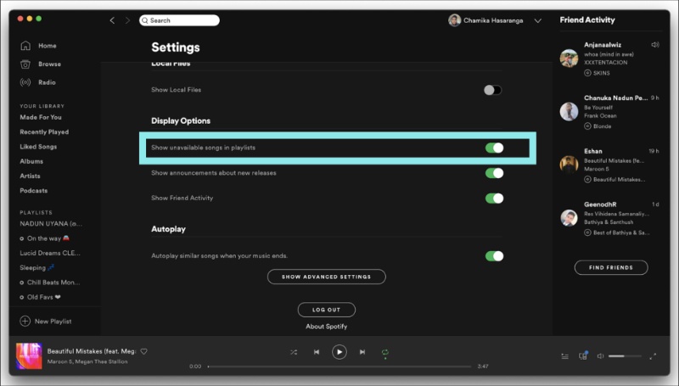679x386 pixels.
Task: Navigate back with the left arrow
Action: (112, 20)
